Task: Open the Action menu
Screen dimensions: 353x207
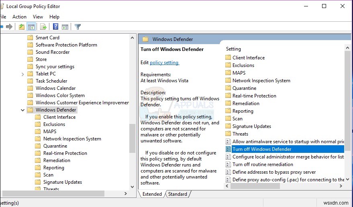Action: [x=19, y=17]
